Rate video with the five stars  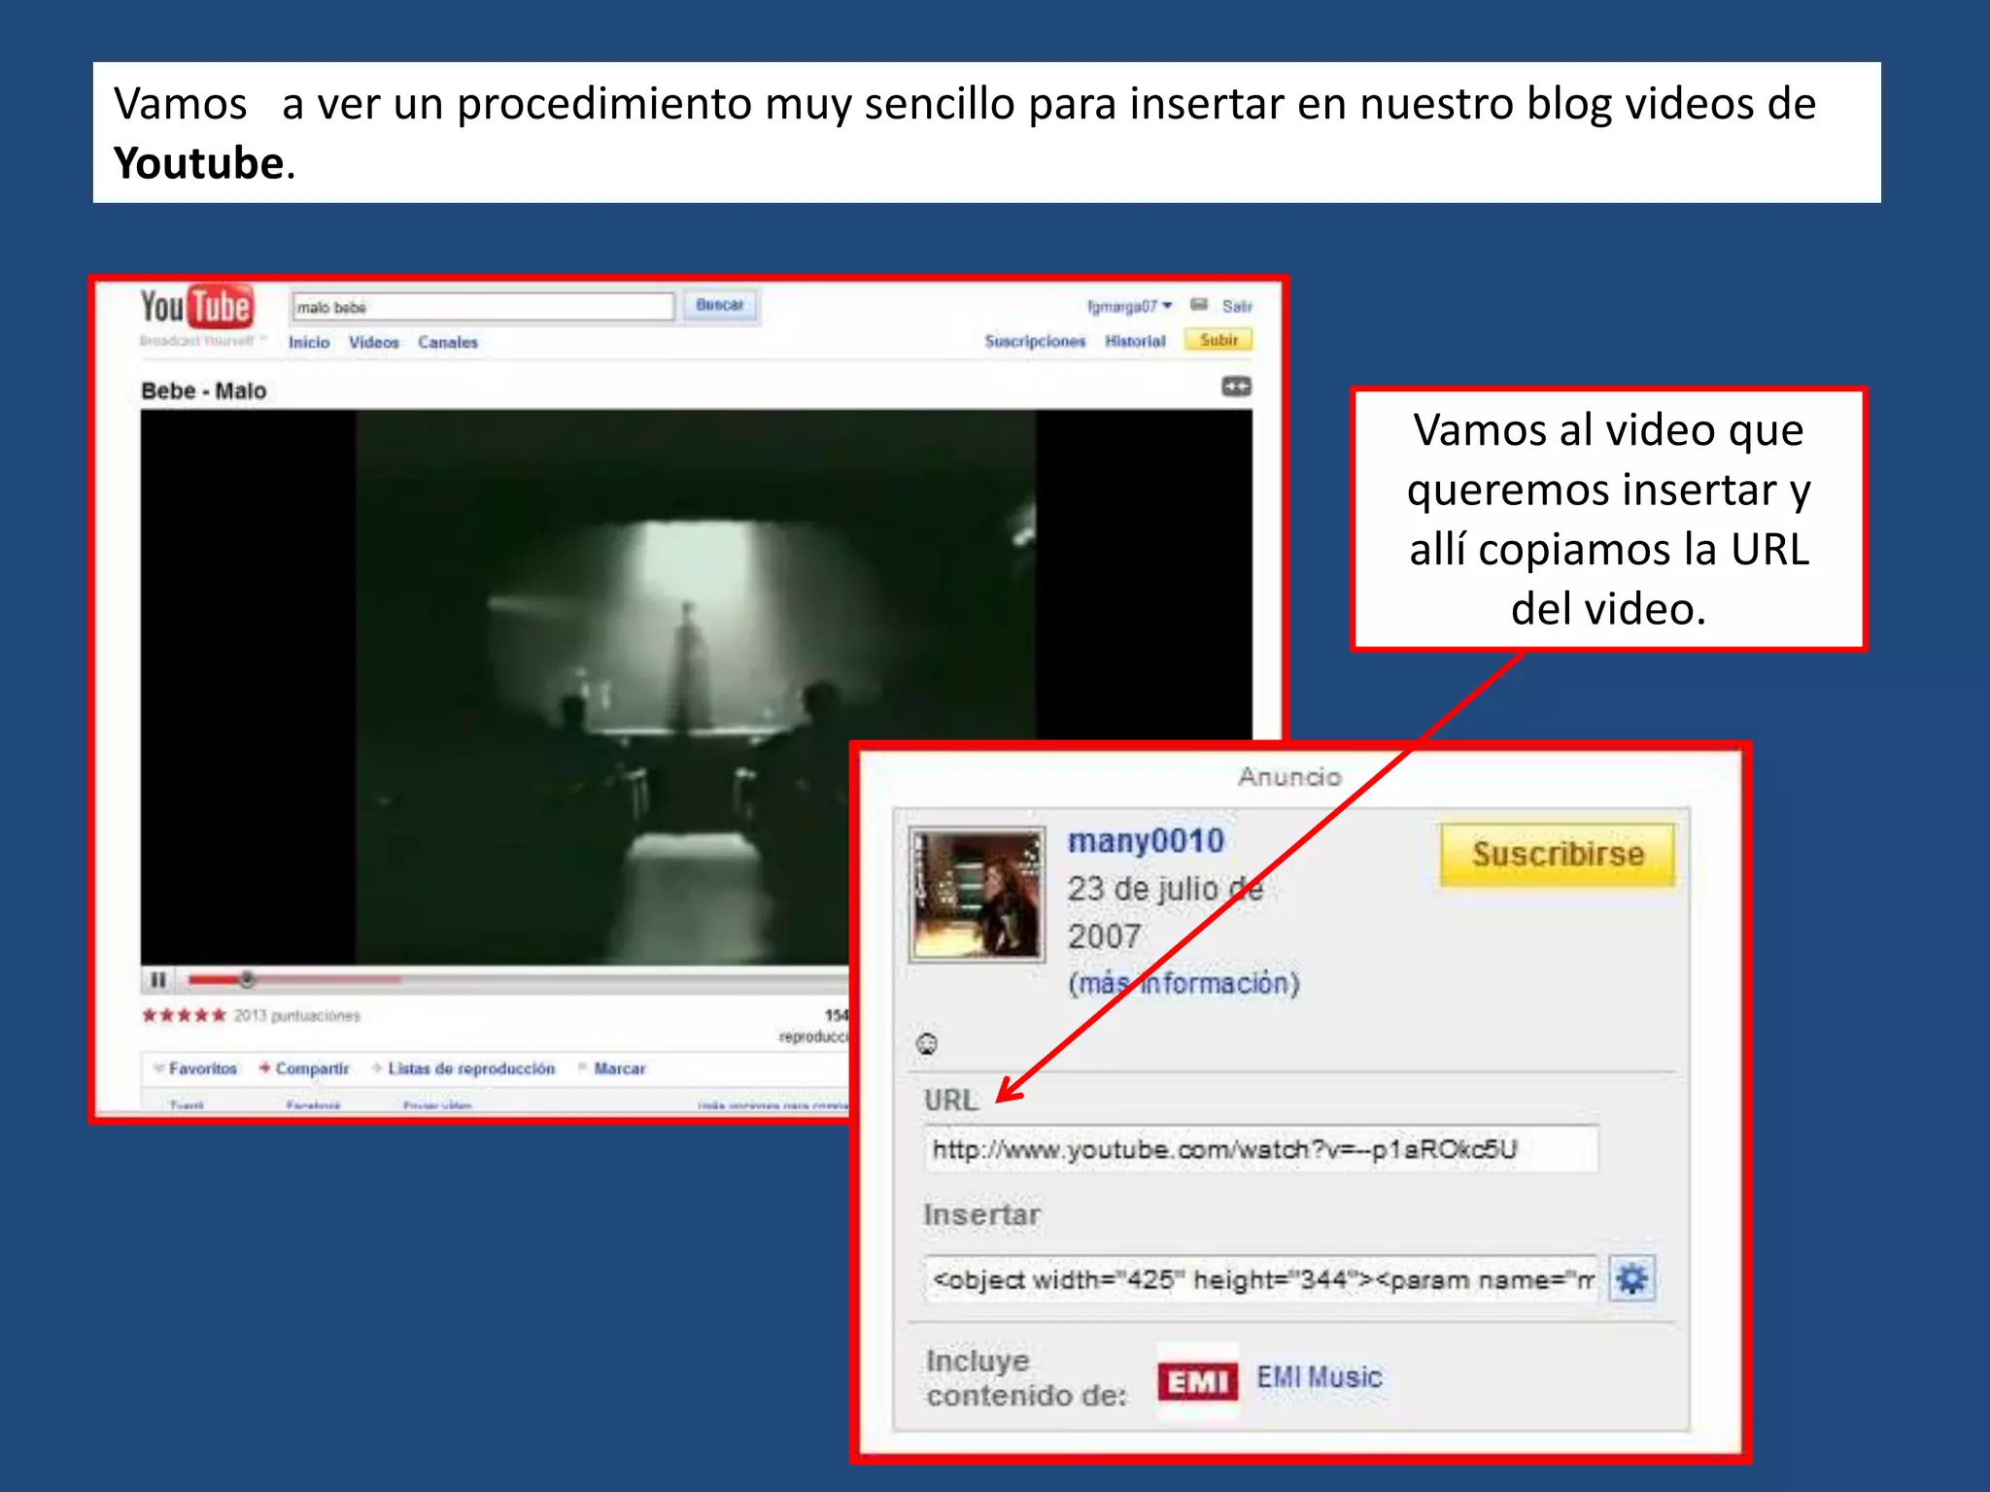[x=184, y=1015]
